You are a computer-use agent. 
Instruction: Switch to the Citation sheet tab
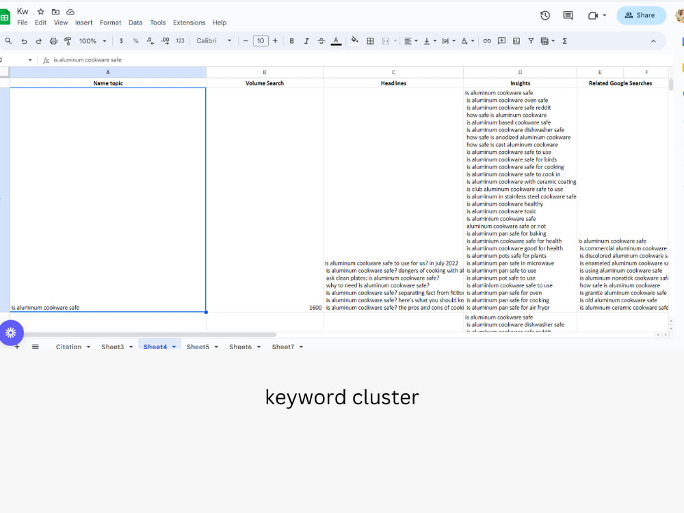pyautogui.click(x=68, y=346)
